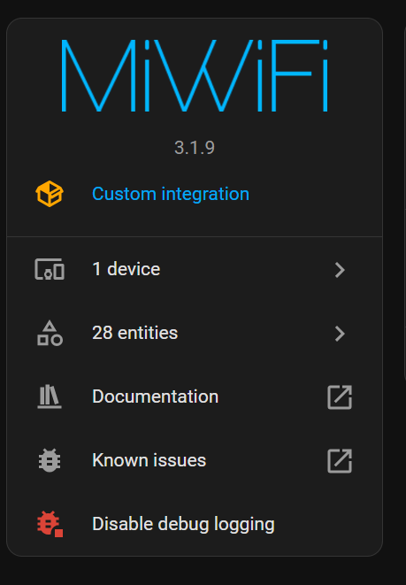Screen dimensions: 406x585
Task: Expand the 28 entities chevron
Action: pos(340,334)
